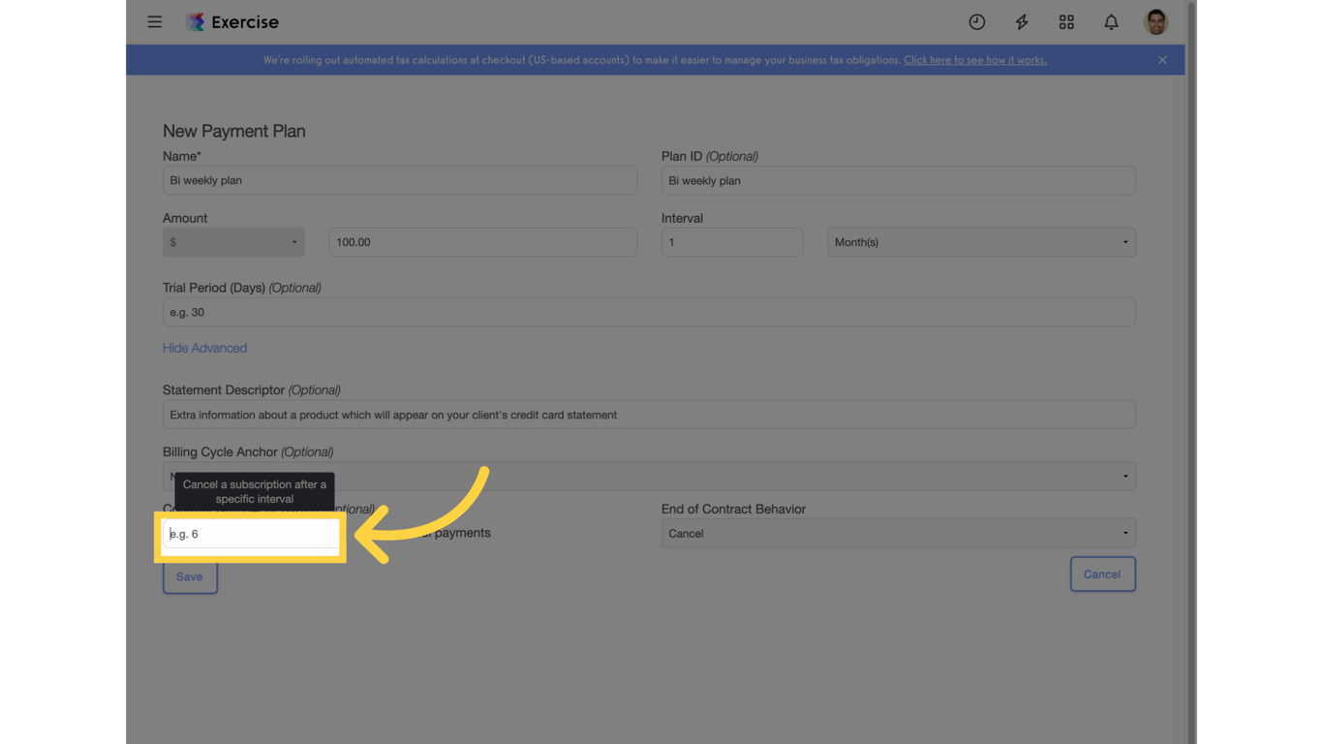Save the new payment plan
The height and width of the screenshot is (744, 1323).
190,576
